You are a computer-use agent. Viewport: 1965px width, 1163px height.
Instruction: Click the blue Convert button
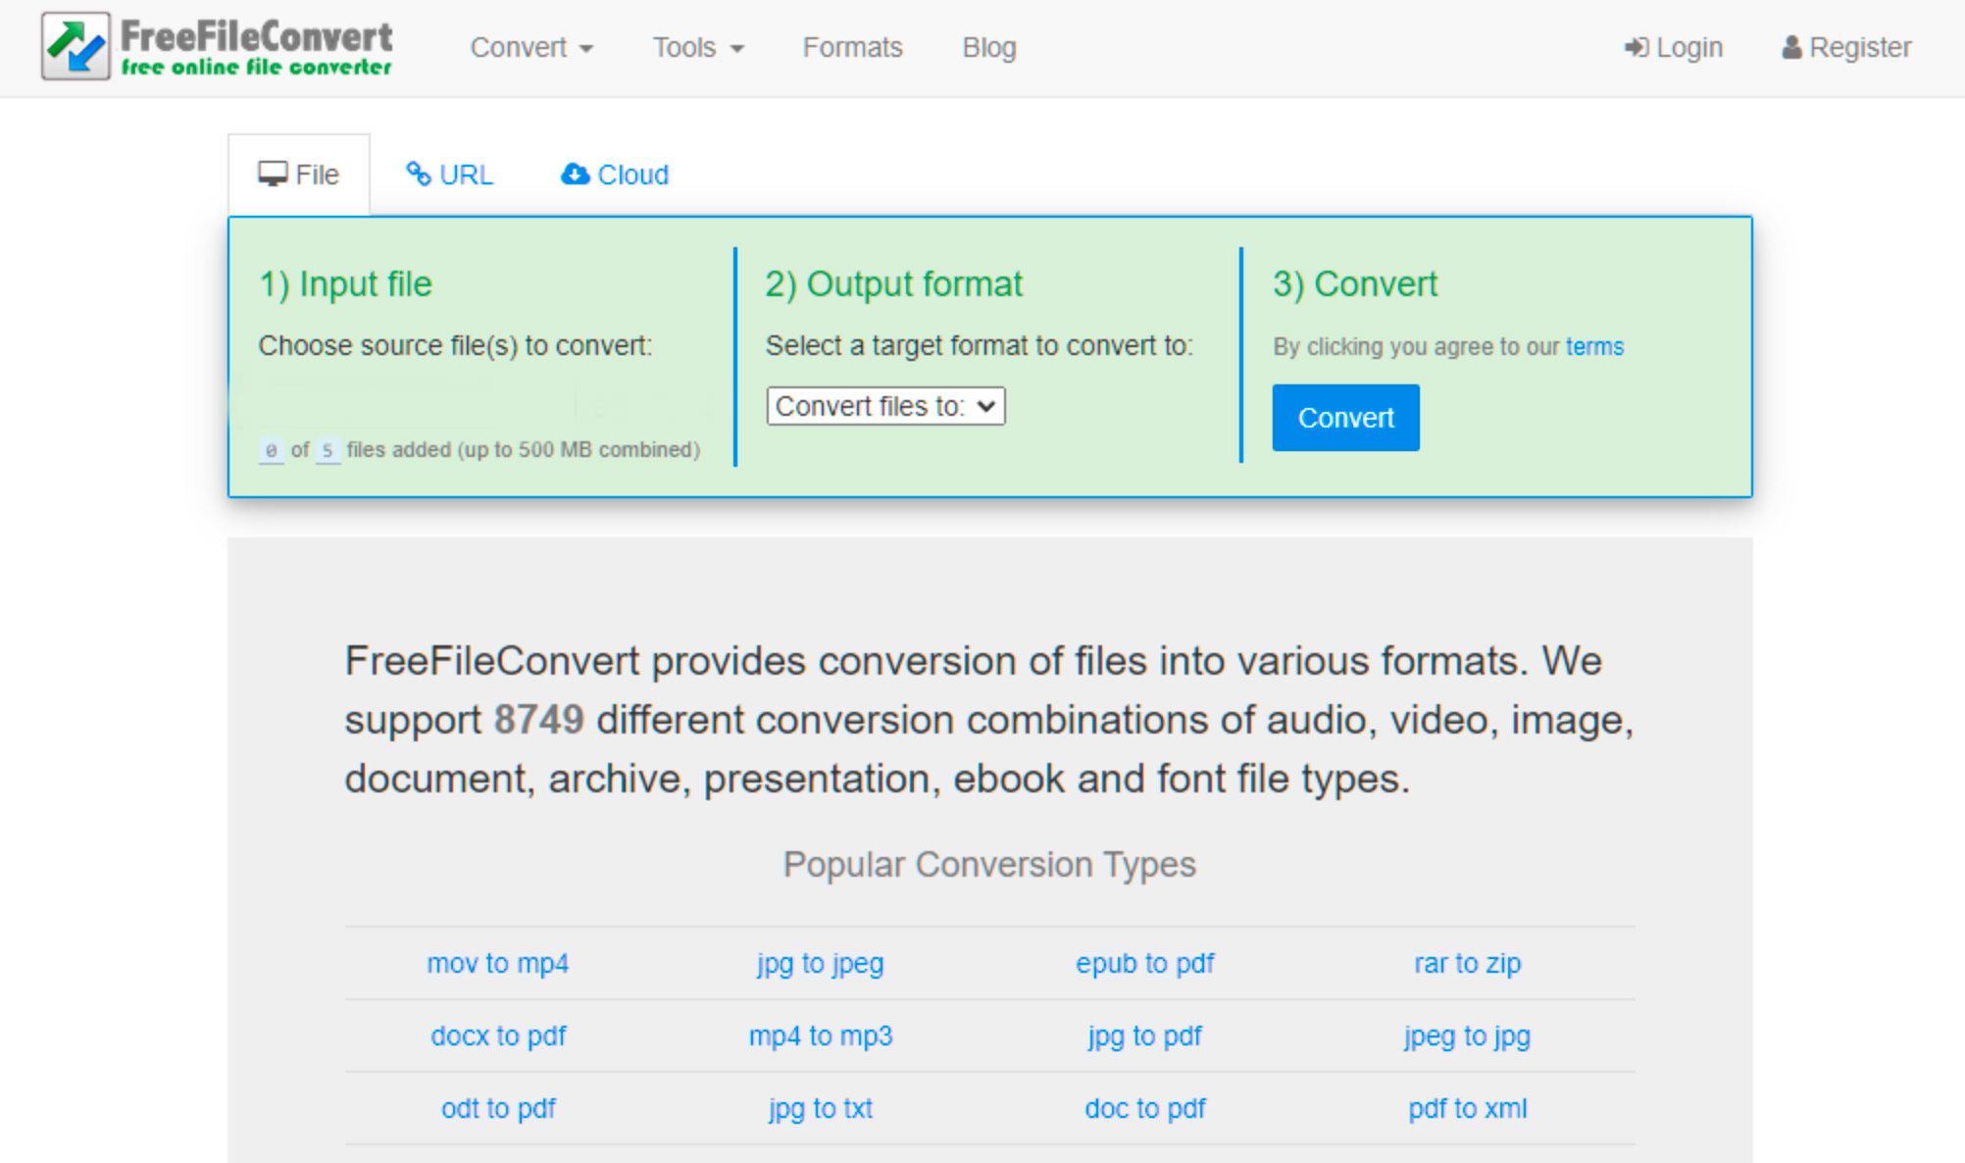tap(1345, 418)
